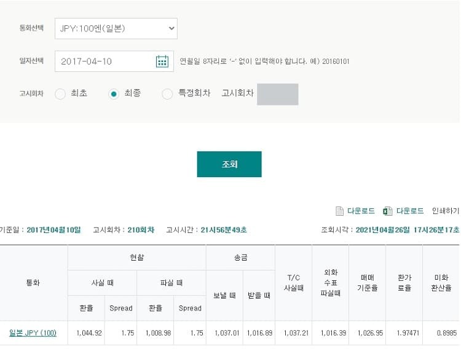
Task: Click the 고시회차 value 210회차
Action: tap(141, 230)
